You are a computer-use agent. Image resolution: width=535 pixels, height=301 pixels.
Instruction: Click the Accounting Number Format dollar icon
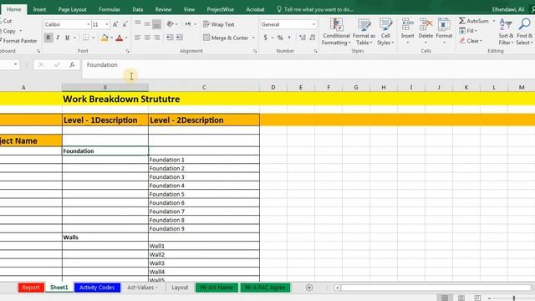(x=266, y=38)
